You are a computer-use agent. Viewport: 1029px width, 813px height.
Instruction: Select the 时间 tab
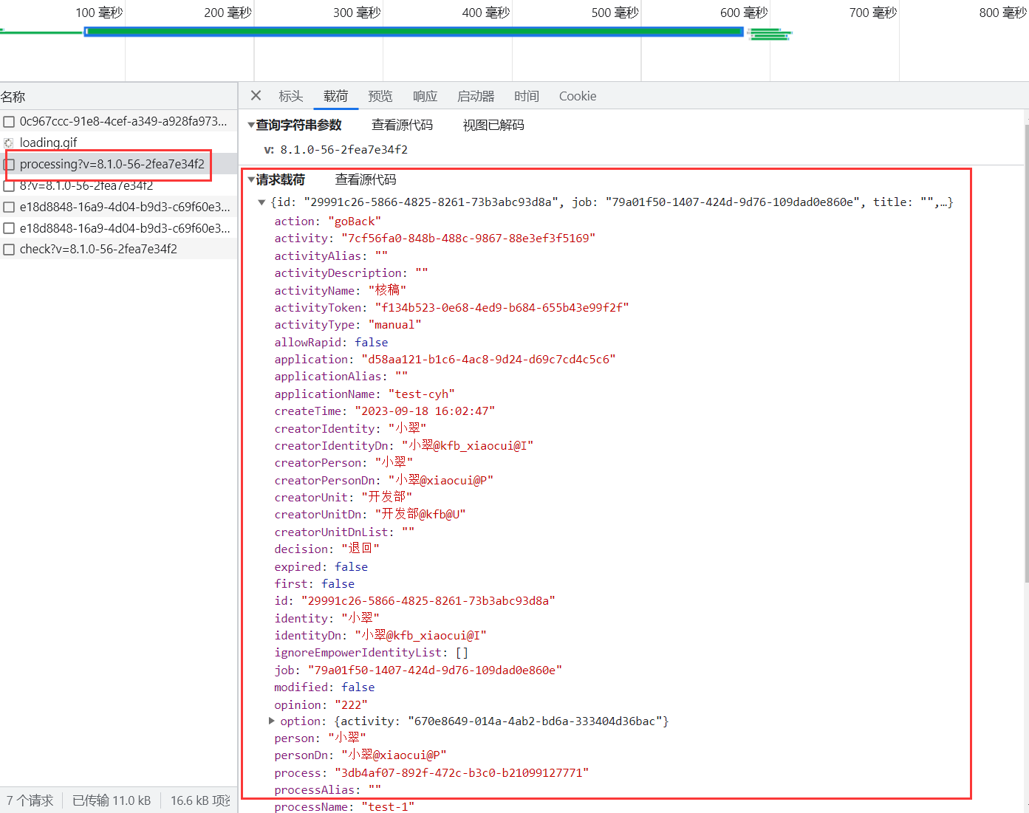tap(526, 96)
